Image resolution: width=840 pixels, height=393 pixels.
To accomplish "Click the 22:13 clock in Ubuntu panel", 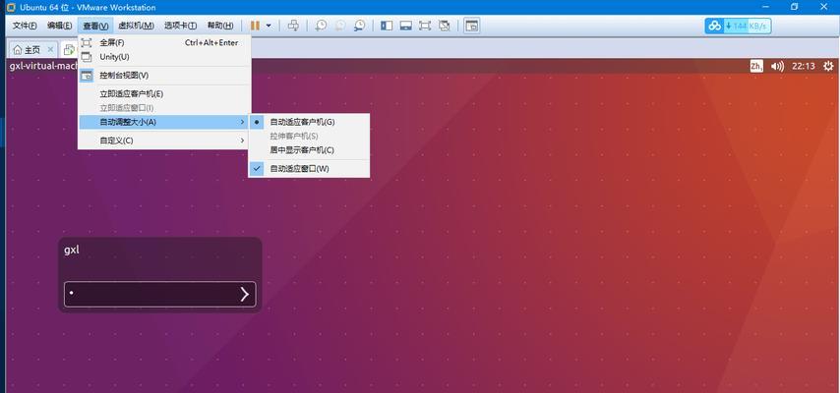I will (x=804, y=66).
